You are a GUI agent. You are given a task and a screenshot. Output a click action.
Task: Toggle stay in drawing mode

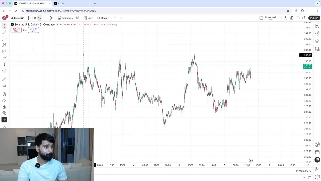(x=4, y=100)
